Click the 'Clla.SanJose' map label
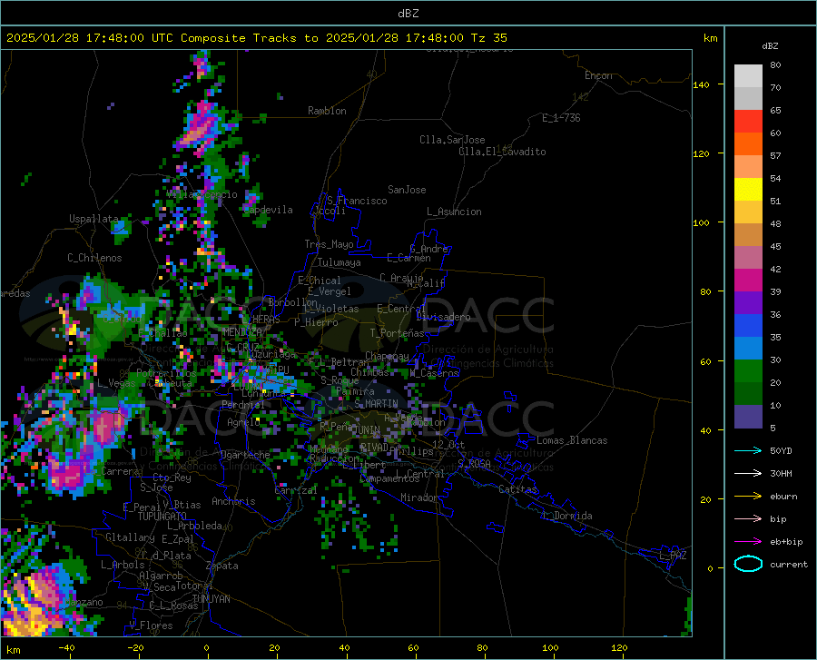 click(452, 140)
